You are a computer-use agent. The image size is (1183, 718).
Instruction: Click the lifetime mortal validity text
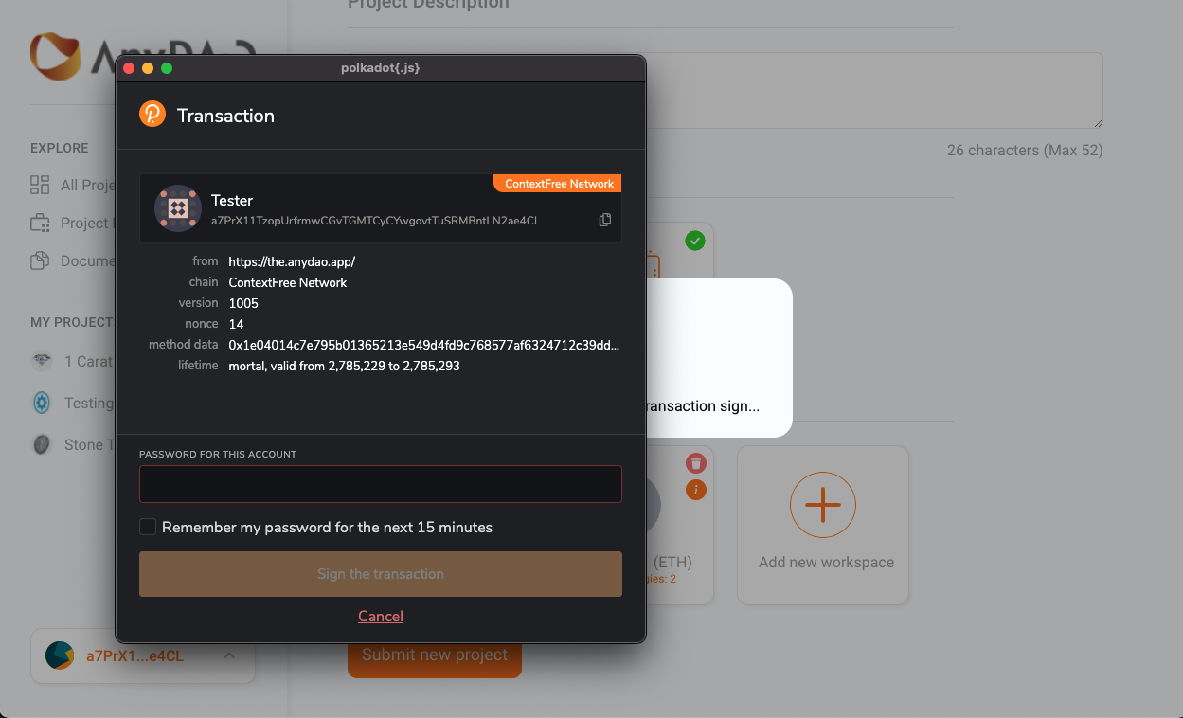click(x=344, y=366)
